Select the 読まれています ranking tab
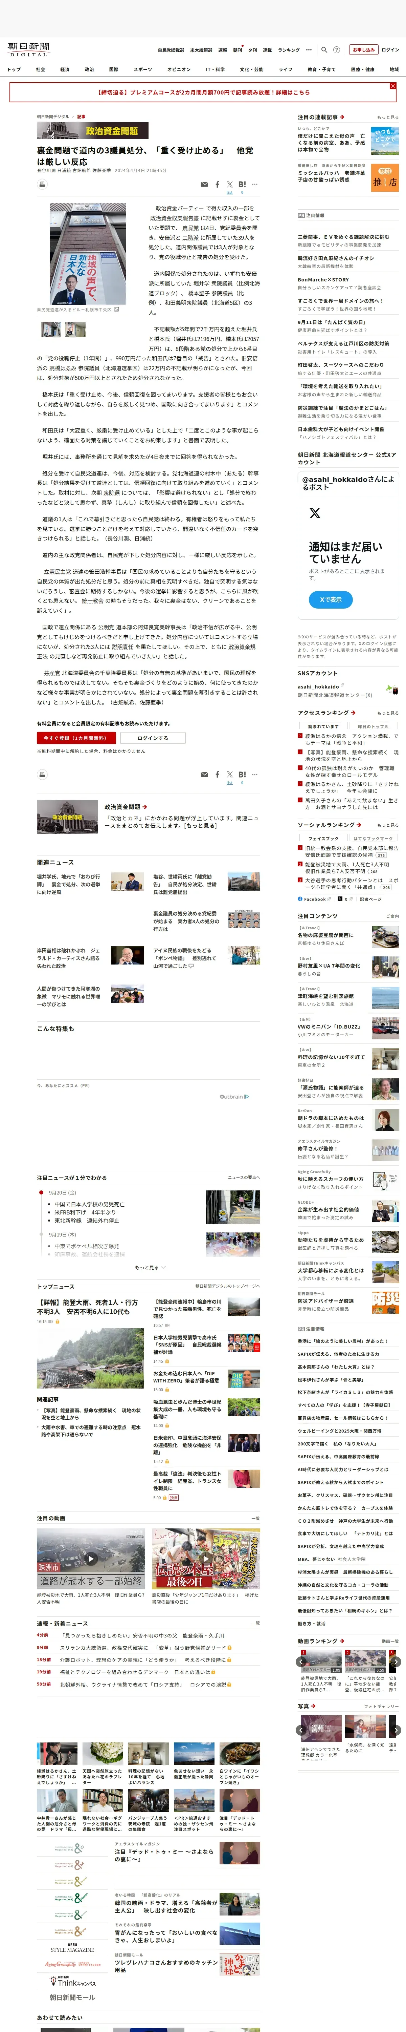Screen dimensions: 406x2032 [x=323, y=726]
